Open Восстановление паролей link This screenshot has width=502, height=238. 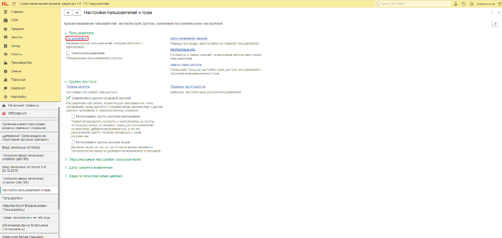click(x=189, y=39)
